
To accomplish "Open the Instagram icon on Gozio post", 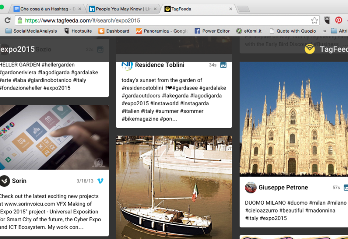I will [x=100, y=50].
